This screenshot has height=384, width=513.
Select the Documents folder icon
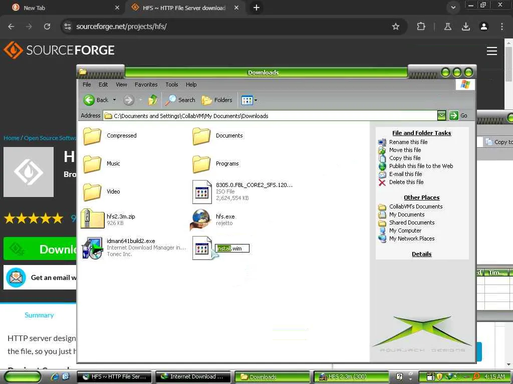click(201, 136)
